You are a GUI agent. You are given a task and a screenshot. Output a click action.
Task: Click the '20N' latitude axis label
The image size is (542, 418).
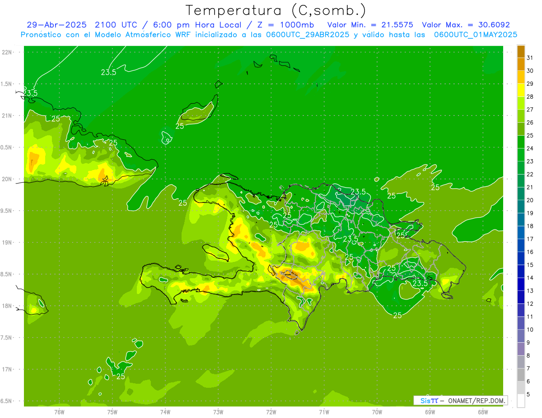point(8,179)
